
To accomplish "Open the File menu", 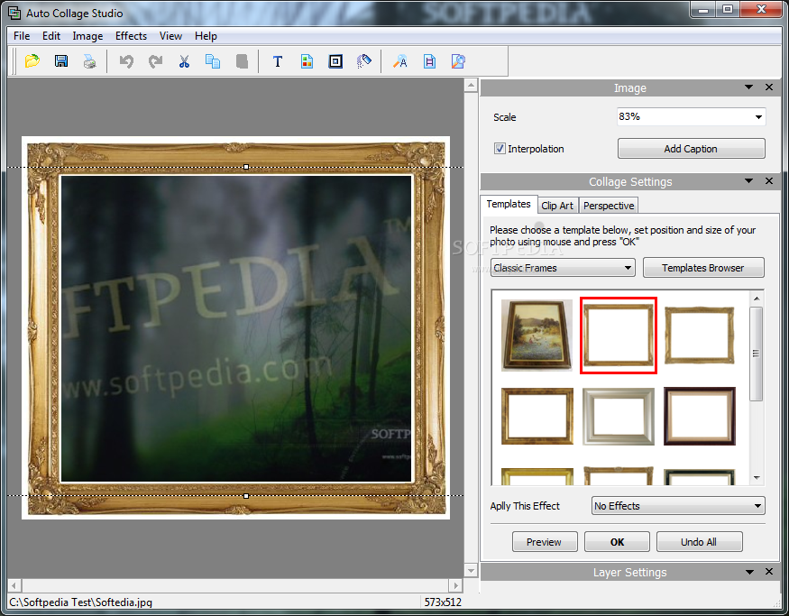I will coord(22,36).
